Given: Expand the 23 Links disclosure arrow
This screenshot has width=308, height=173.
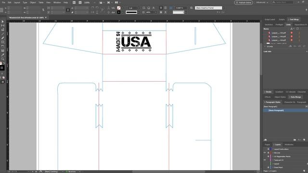Looking at the screenshot, I should [x=265, y=47].
